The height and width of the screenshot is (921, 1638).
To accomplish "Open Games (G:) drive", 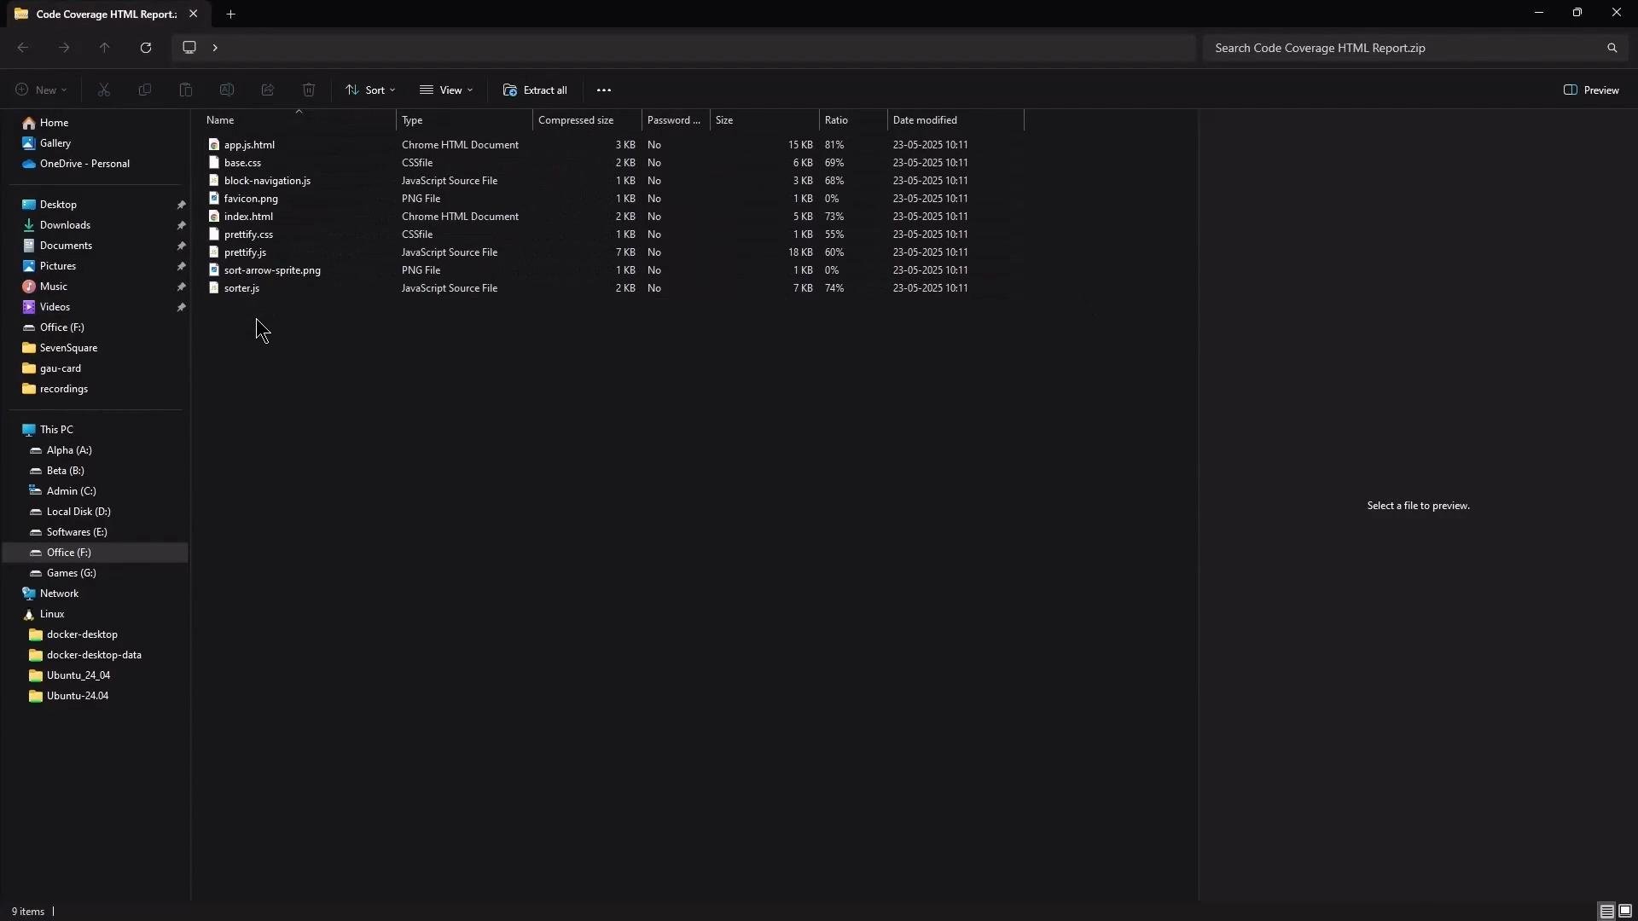I will [71, 573].
